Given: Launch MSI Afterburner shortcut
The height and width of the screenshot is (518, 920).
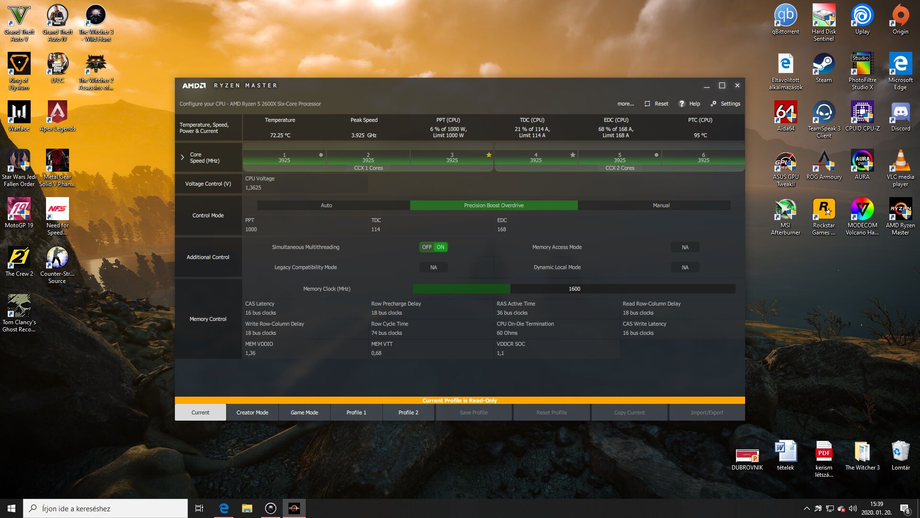Looking at the screenshot, I should 785,217.
